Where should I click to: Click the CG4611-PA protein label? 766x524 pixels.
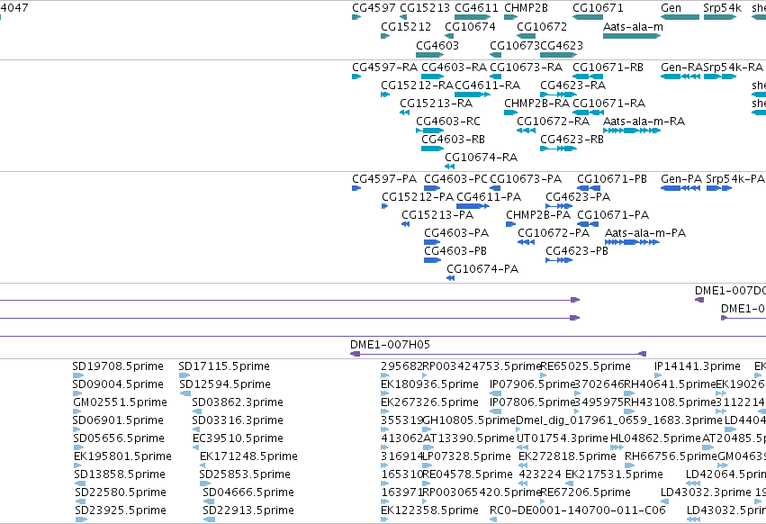tap(489, 197)
